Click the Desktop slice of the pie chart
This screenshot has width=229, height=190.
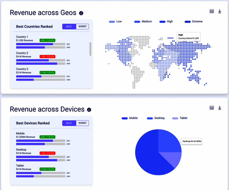tap(168, 142)
